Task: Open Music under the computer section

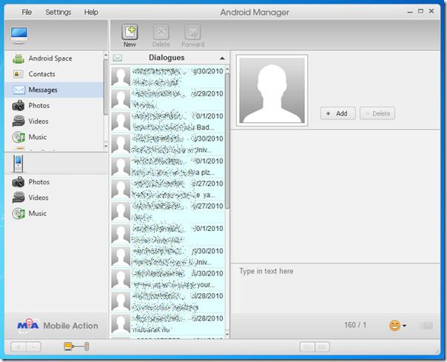Action: point(54,137)
